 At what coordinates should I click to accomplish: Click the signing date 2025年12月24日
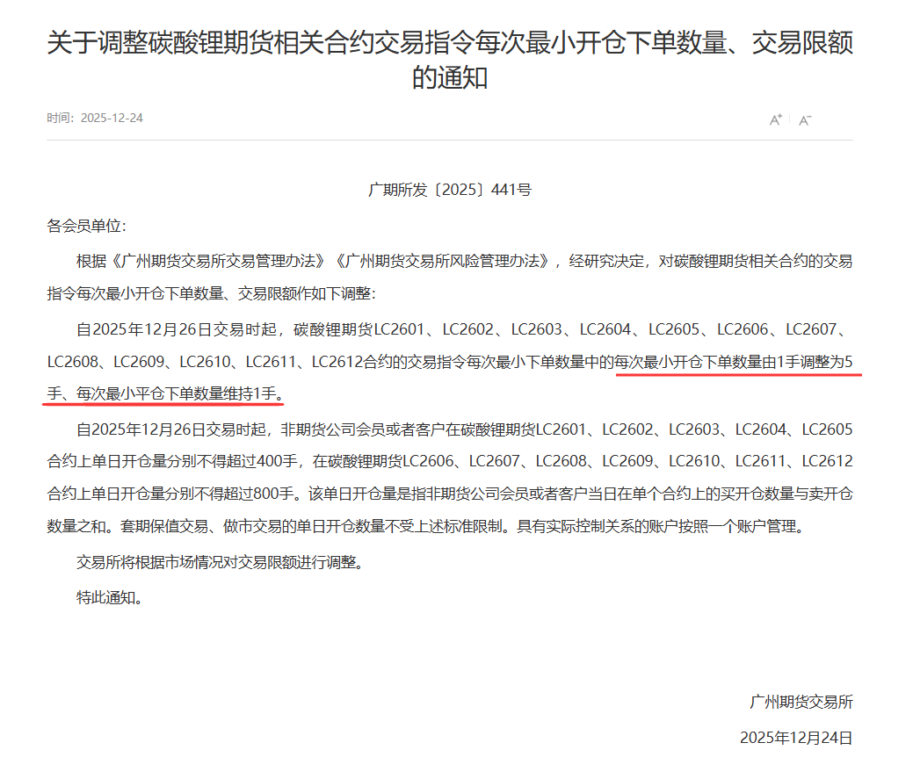(x=796, y=738)
